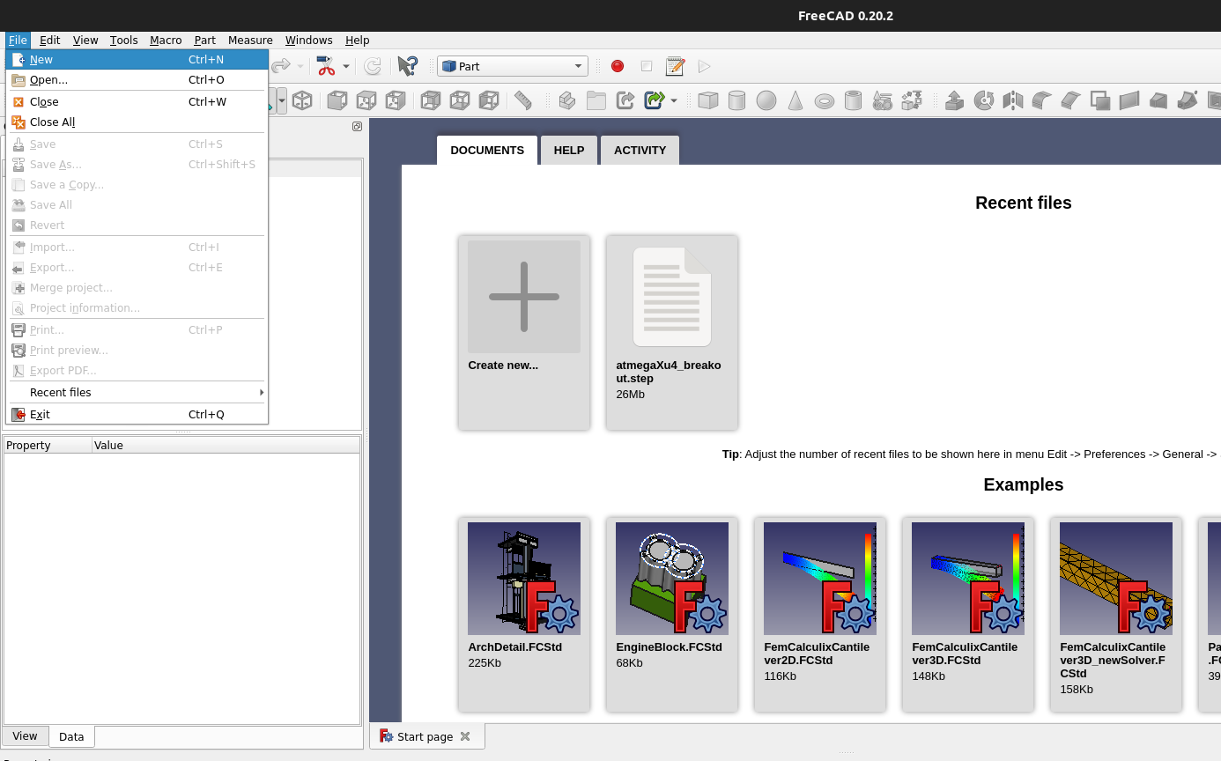Viewport: 1221px width, 761px height.
Task: Open the Tools menu
Action: [x=124, y=41]
